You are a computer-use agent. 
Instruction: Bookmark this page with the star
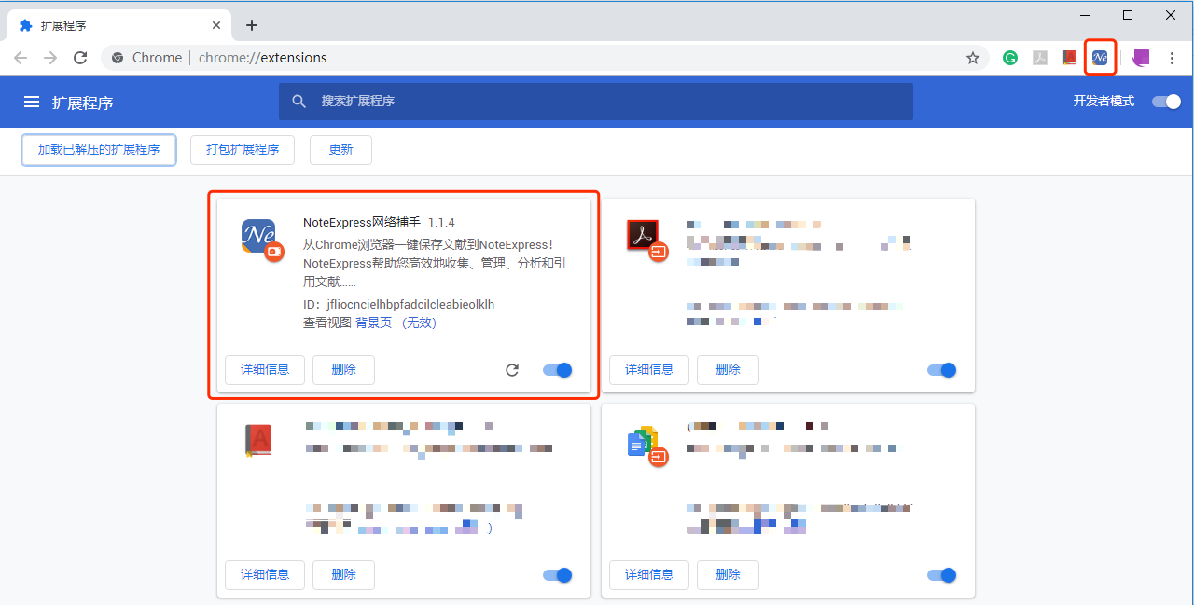click(x=973, y=58)
